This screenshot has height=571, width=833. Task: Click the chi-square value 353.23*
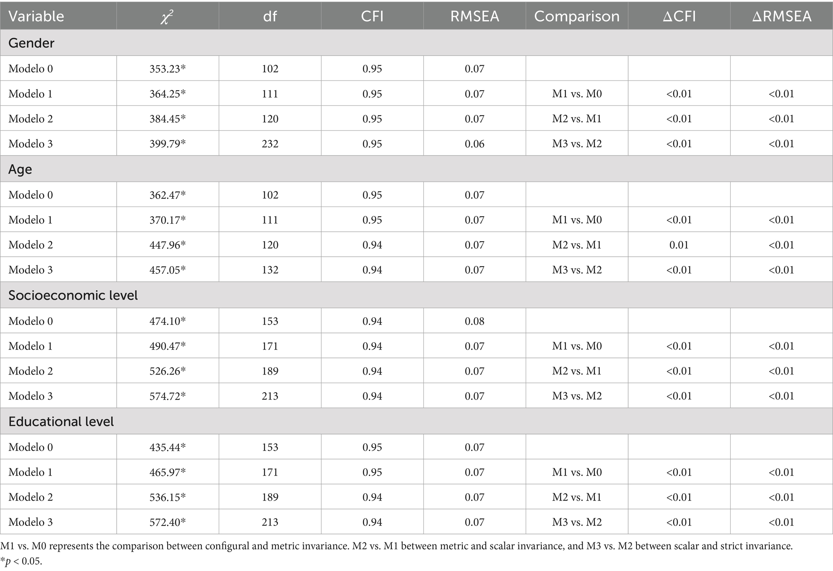pyautogui.click(x=167, y=68)
